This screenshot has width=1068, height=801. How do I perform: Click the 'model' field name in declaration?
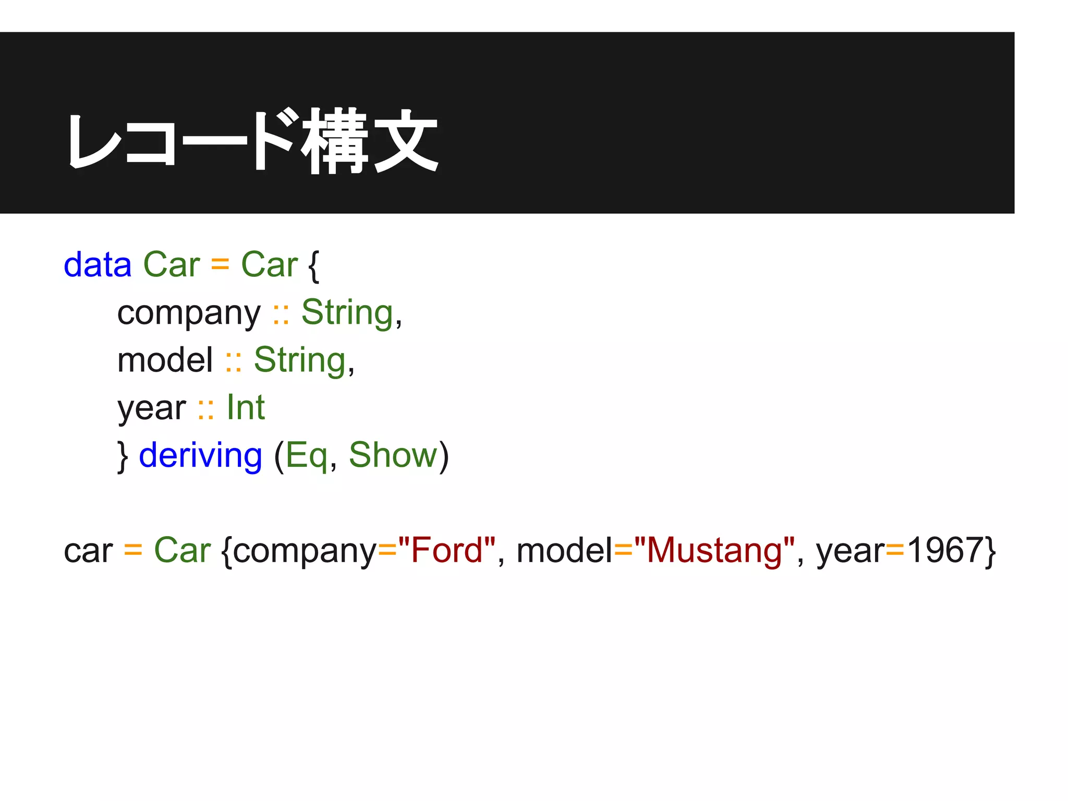(165, 360)
